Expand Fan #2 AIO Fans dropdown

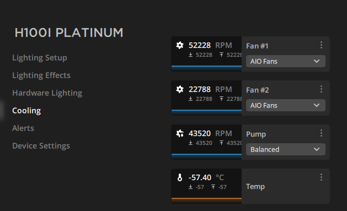[285, 105]
